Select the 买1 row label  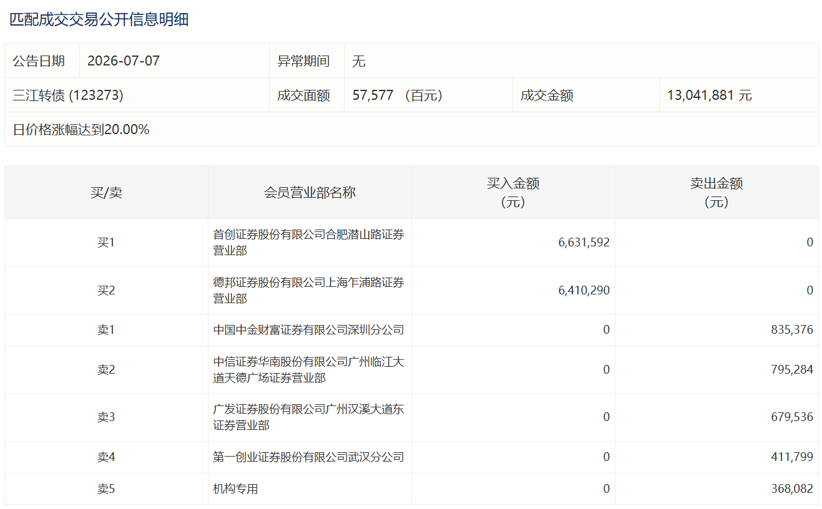(x=106, y=243)
